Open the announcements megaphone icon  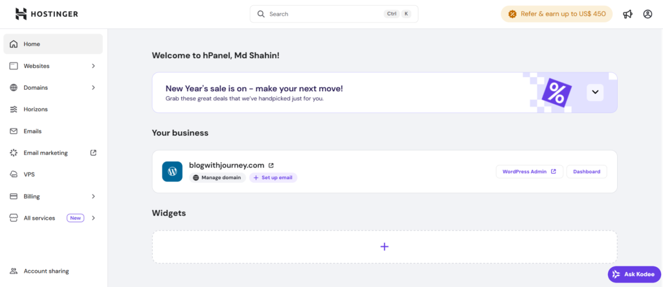tap(627, 14)
